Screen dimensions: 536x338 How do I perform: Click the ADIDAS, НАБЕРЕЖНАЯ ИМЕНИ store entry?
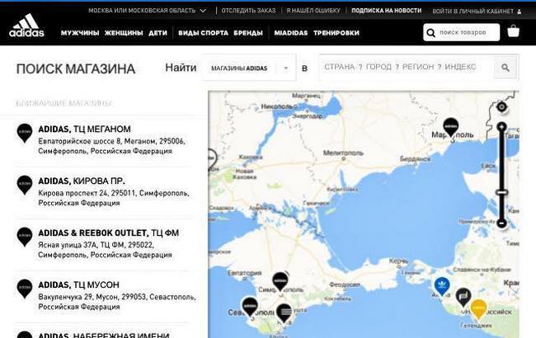[x=104, y=336]
